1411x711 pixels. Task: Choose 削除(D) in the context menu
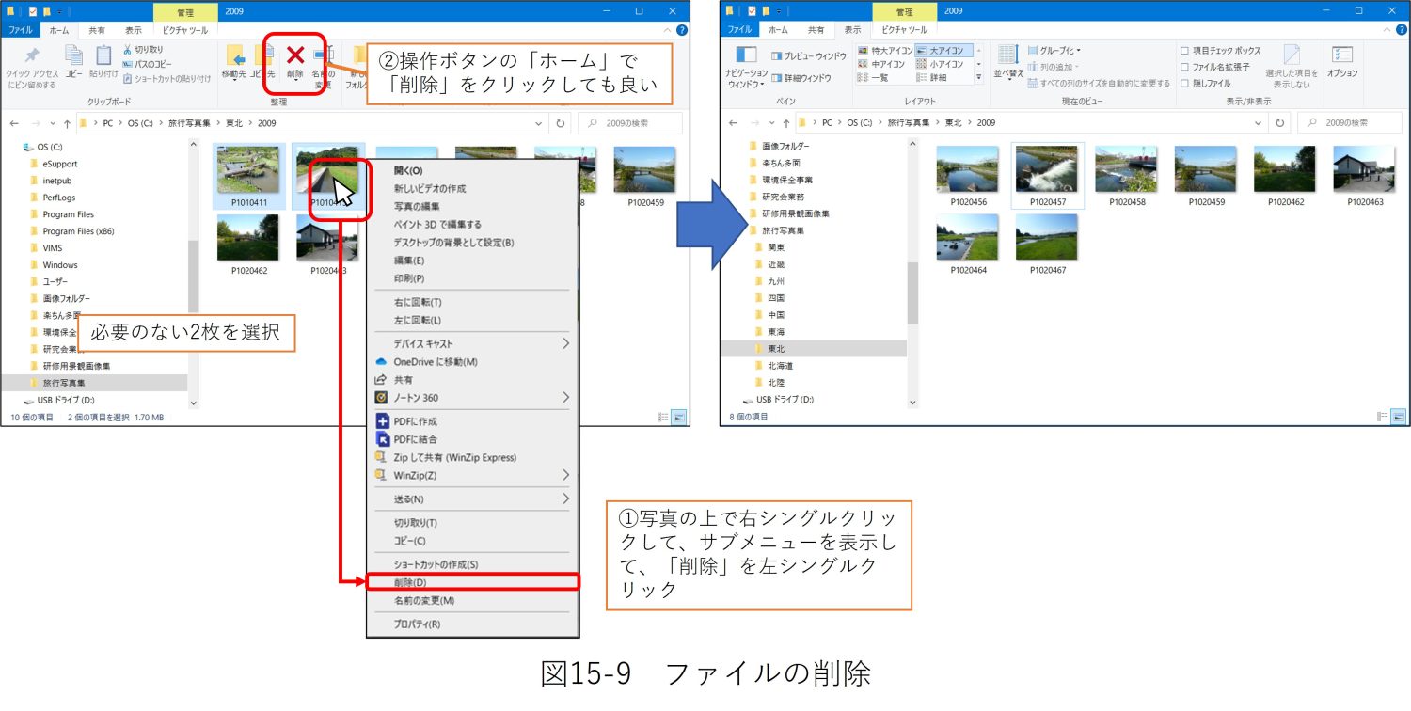point(473,582)
